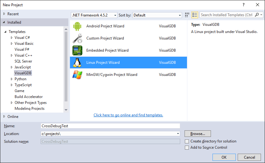Click the Cancel button
This screenshot has height=163, width=265.
tap(249, 157)
